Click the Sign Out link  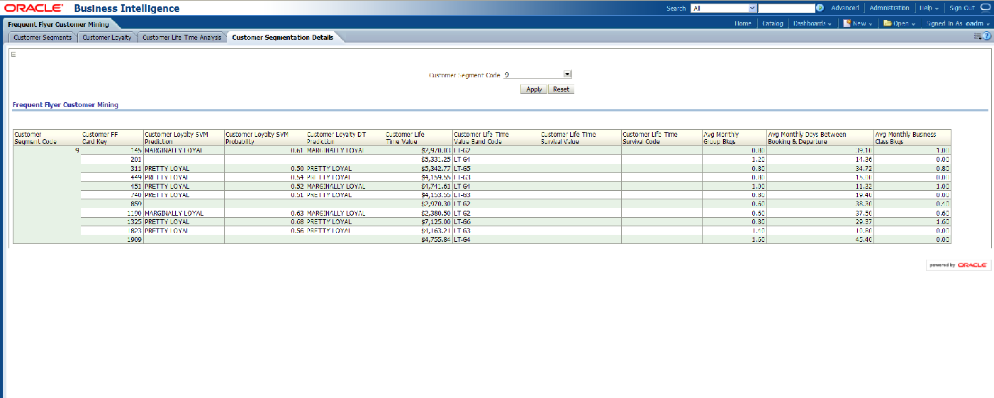[962, 9]
